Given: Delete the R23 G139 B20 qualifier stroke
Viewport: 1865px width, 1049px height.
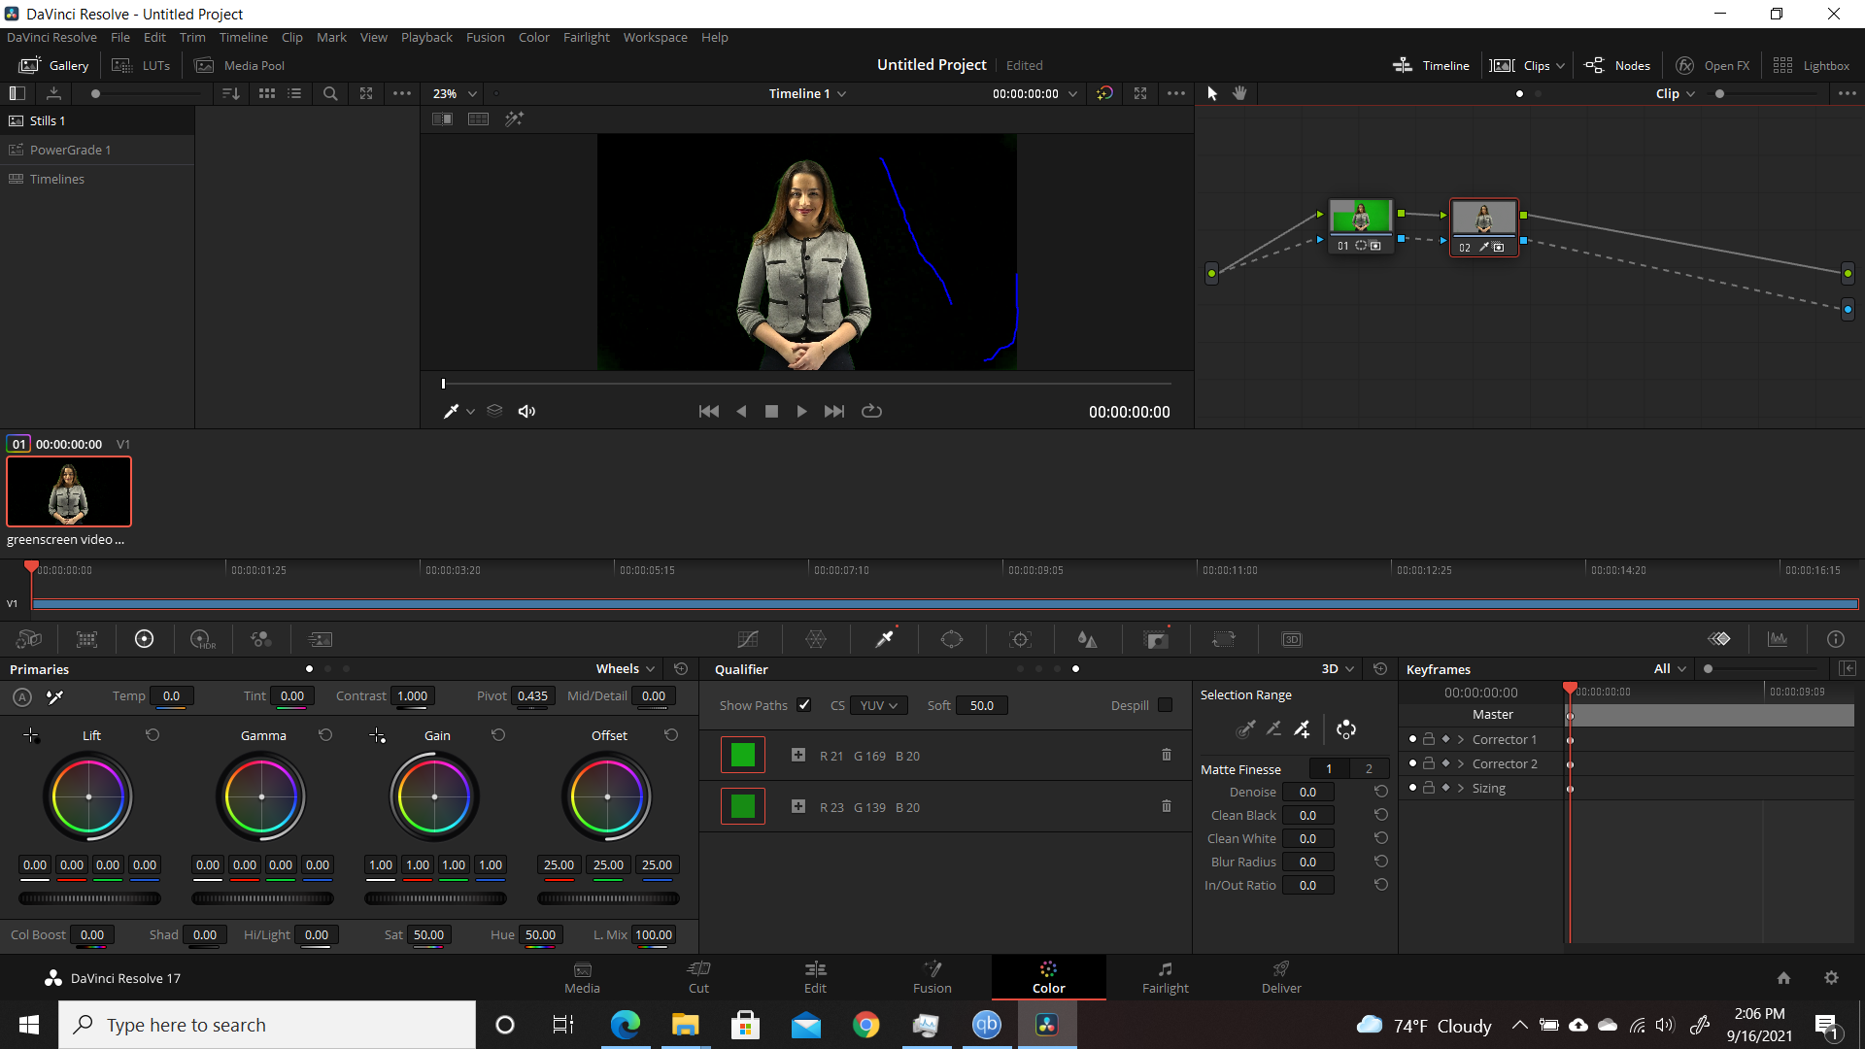Looking at the screenshot, I should click(x=1167, y=806).
